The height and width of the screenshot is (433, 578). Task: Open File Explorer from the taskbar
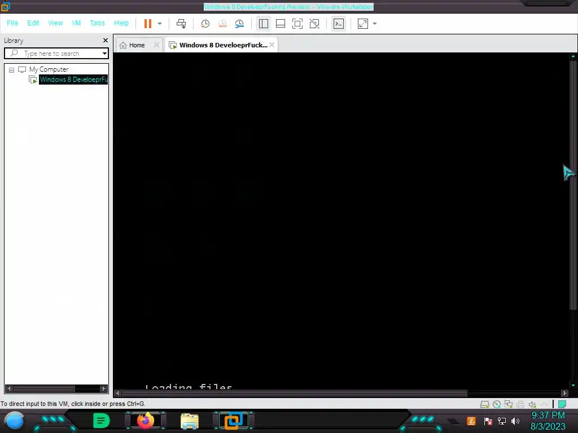190,421
